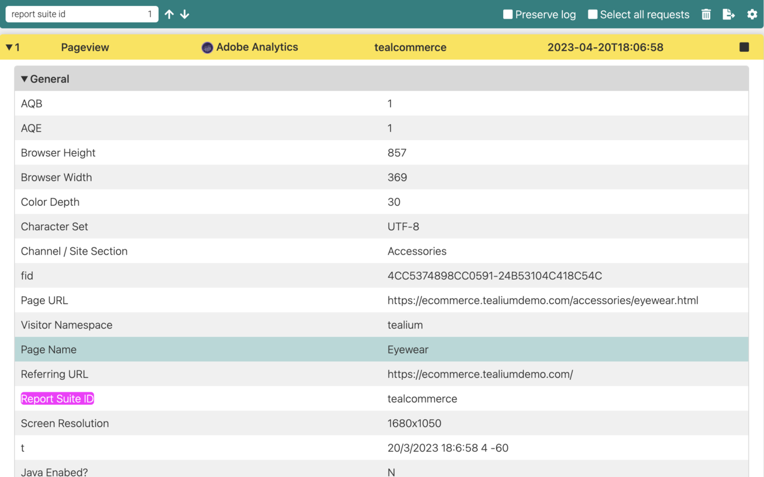764x477 pixels.
Task: Click the Referring URL value
Action: click(x=480, y=374)
